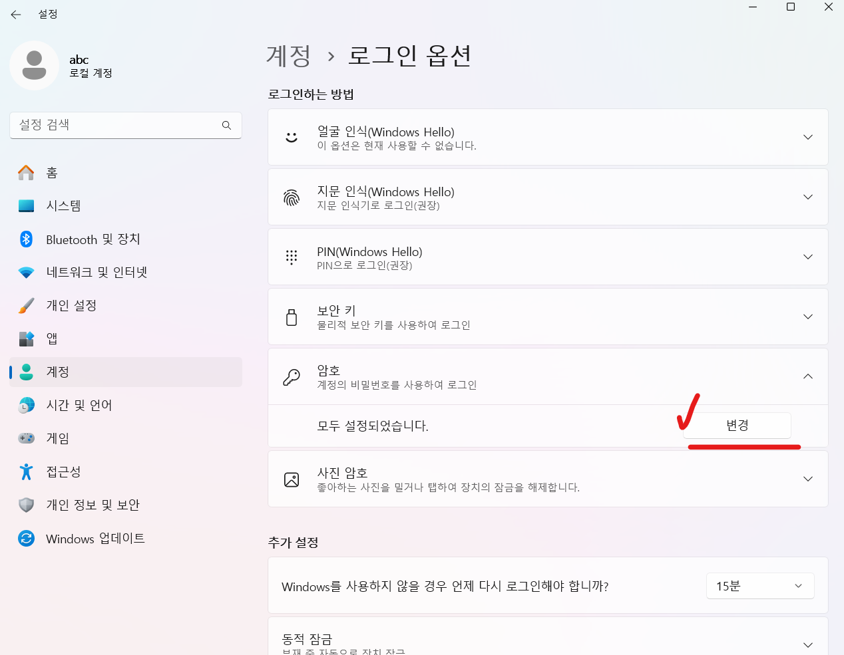Click the 사진 암호 picture icon
The height and width of the screenshot is (655, 844).
click(292, 479)
